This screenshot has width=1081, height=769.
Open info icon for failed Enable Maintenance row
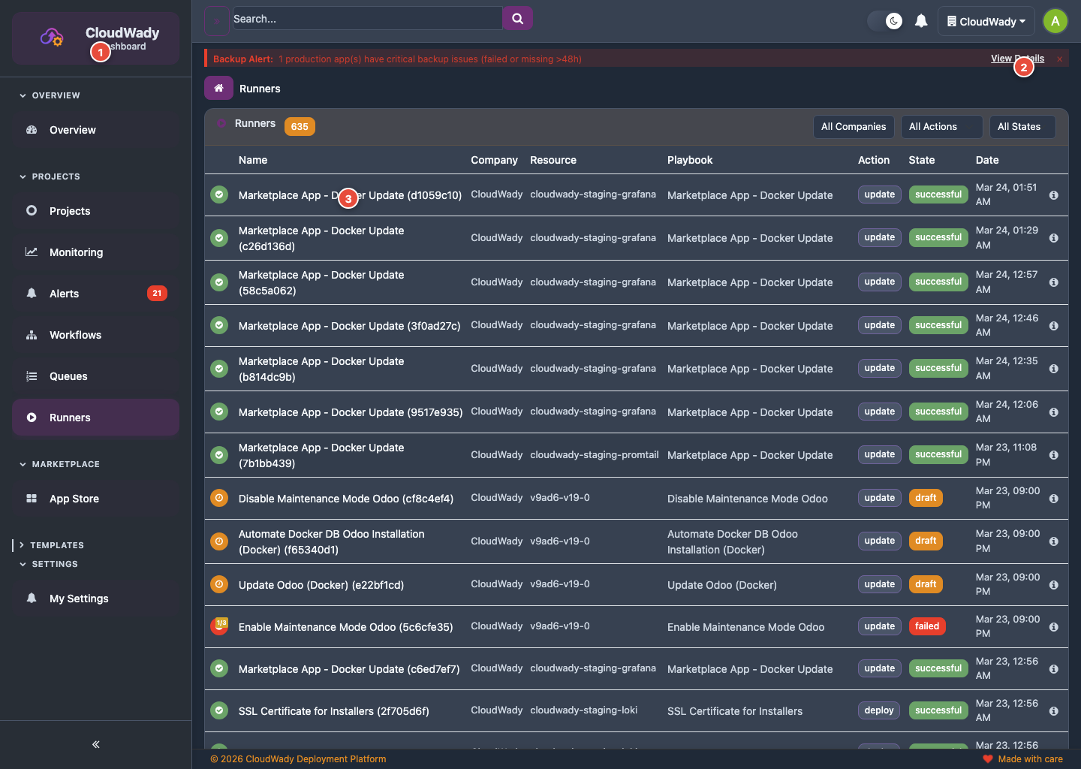click(1053, 627)
